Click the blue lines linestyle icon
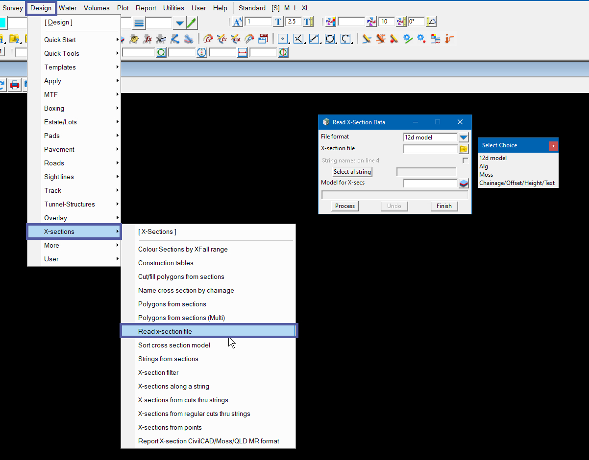 point(139,23)
